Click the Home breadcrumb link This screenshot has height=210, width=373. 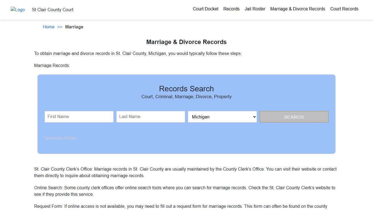coord(49,27)
